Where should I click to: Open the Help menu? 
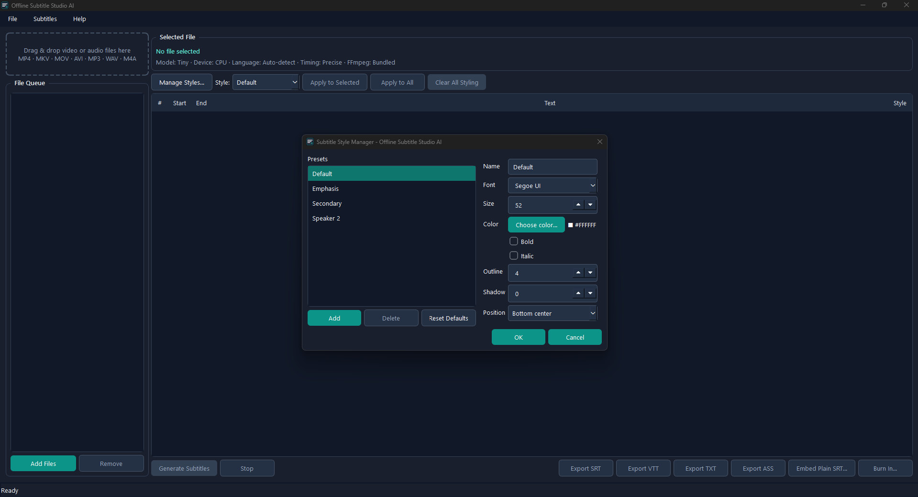(x=79, y=19)
